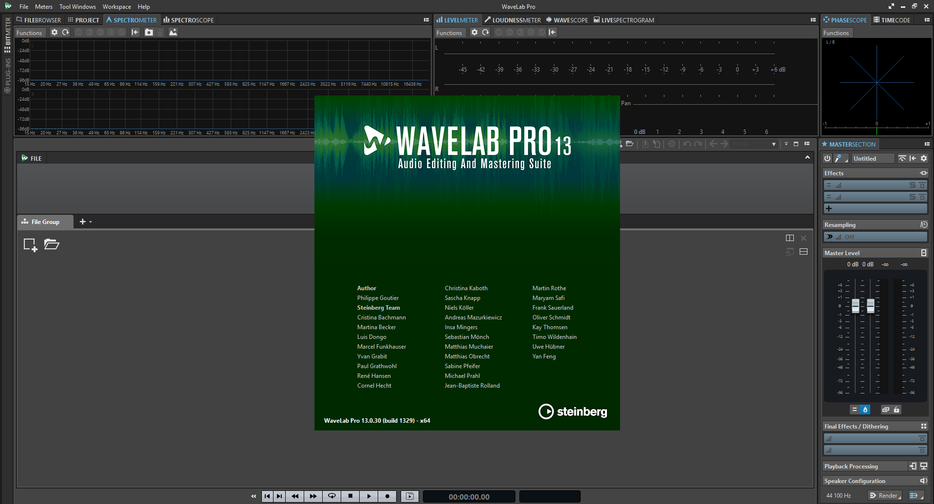Open Master Section settings gear
Image resolution: width=934 pixels, height=504 pixels.
click(924, 158)
